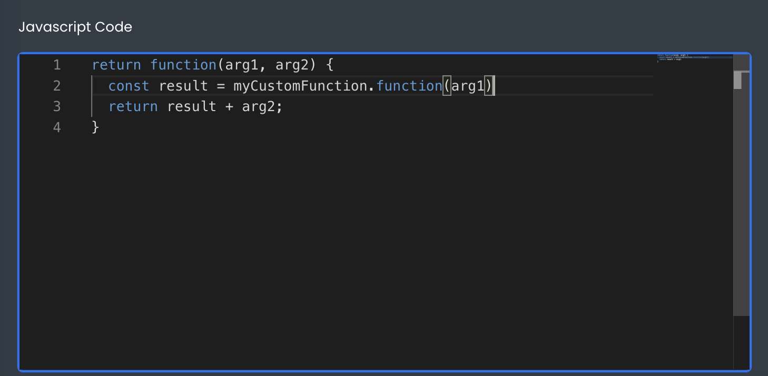Click the "function" keyword on line 1
768x376 pixels.
tap(183, 65)
